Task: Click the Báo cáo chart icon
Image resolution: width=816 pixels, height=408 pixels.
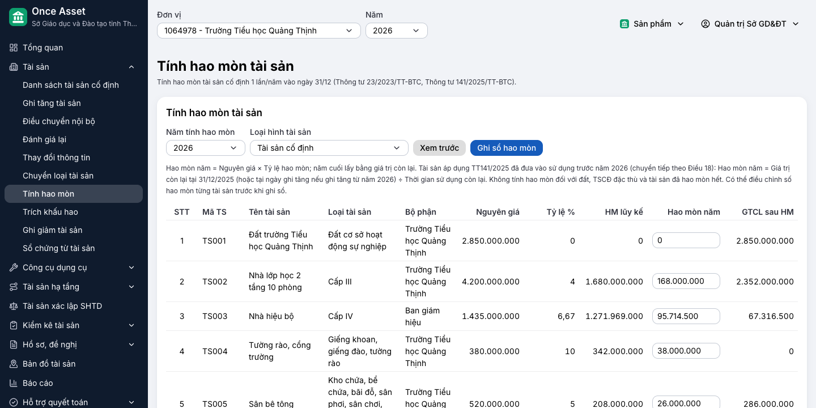Action: tap(14, 383)
